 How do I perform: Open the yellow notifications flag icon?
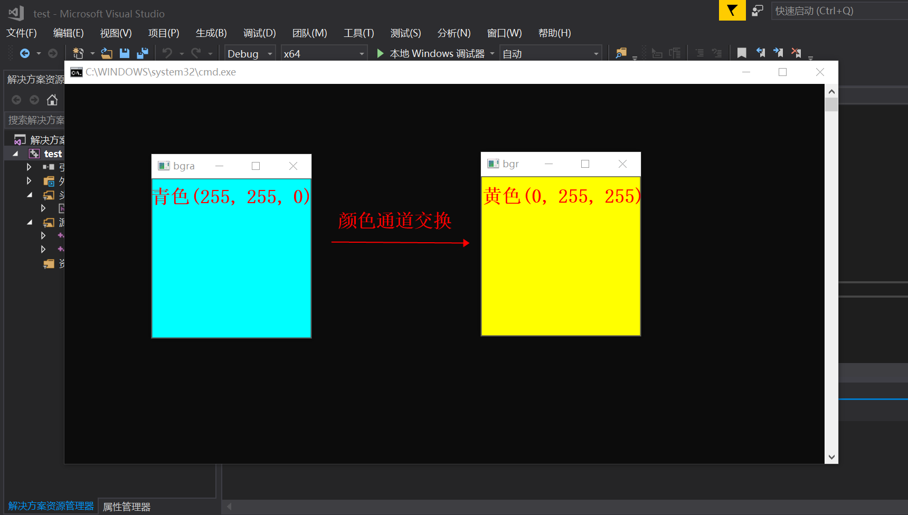(x=732, y=10)
